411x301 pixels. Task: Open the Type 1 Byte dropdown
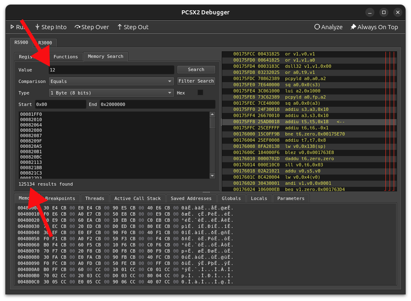coord(111,93)
